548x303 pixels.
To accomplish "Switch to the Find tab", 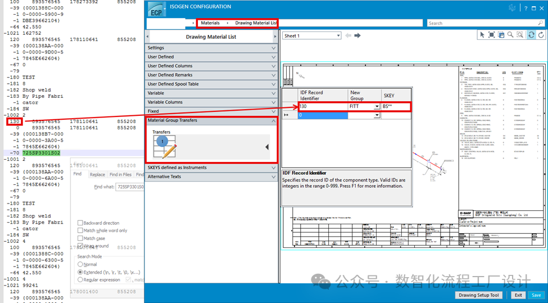I will tap(78, 174).
